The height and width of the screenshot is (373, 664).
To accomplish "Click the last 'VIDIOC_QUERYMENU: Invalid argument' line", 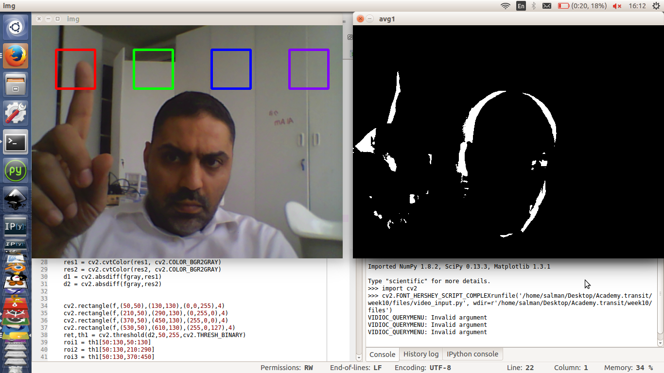I will point(427,332).
